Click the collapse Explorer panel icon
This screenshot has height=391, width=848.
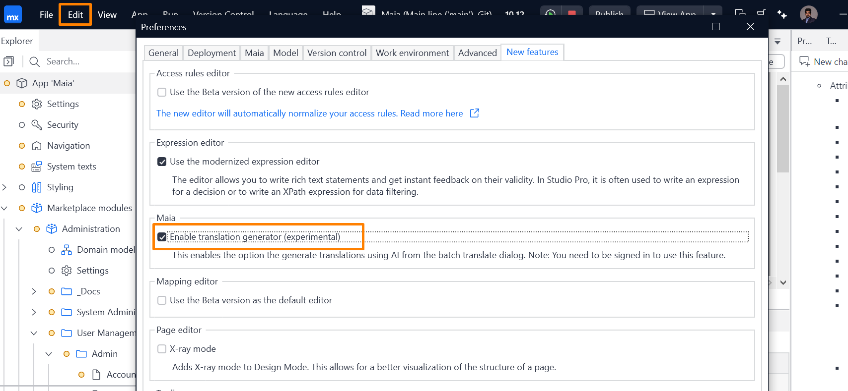(x=8, y=61)
